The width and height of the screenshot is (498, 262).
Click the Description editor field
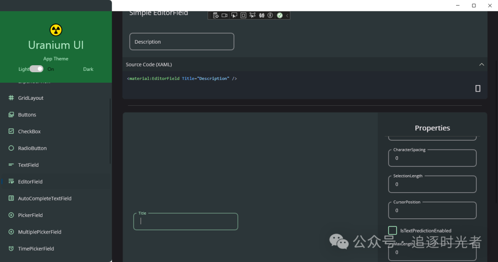coord(182,42)
